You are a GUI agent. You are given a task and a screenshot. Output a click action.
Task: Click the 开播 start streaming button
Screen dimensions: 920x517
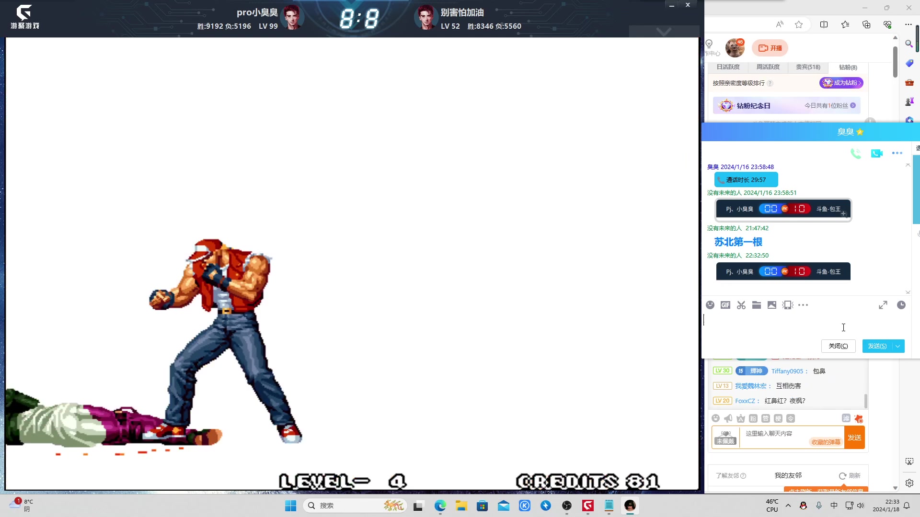(770, 48)
